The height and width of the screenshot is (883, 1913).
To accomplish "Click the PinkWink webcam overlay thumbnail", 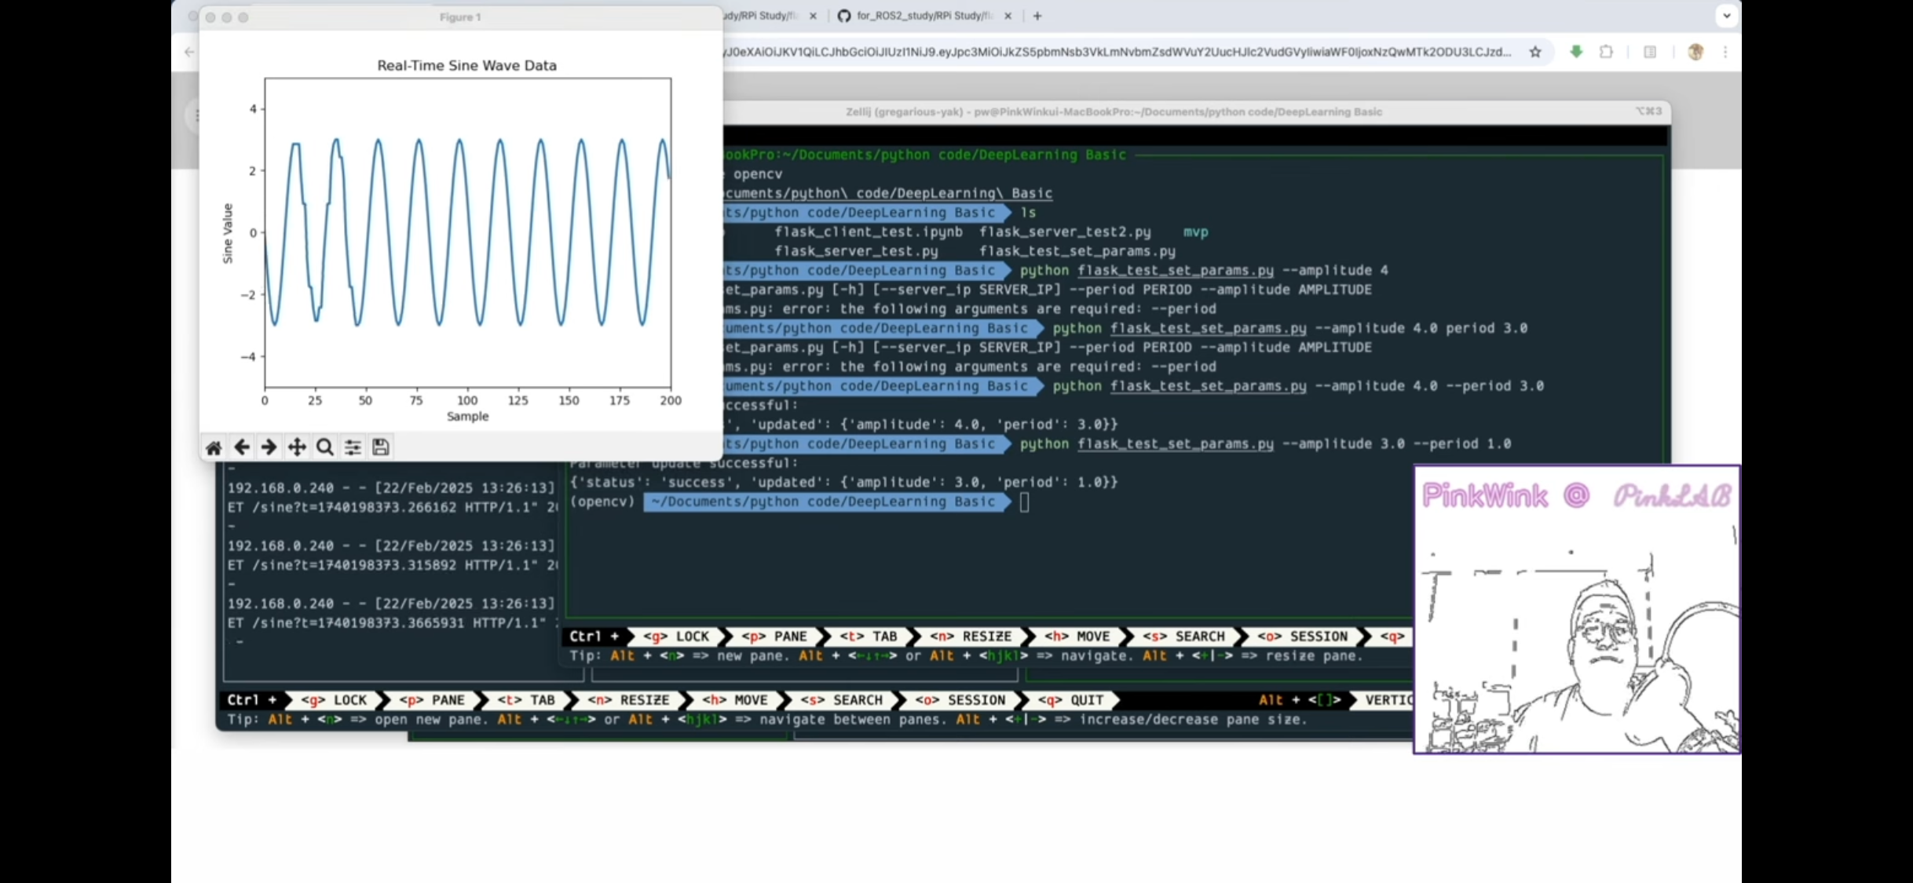I will pyautogui.click(x=1577, y=609).
